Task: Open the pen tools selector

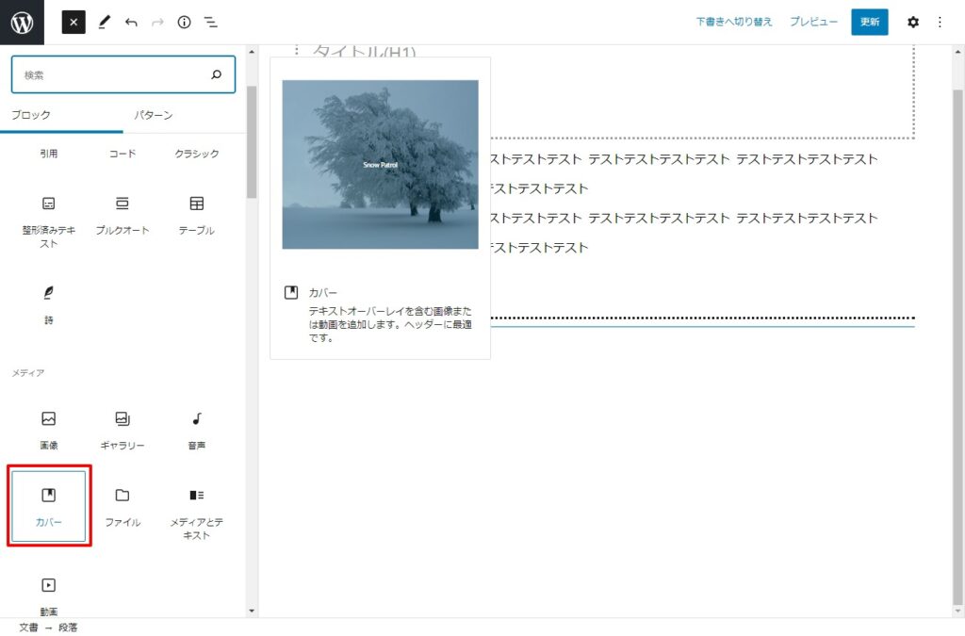Action: (x=104, y=22)
